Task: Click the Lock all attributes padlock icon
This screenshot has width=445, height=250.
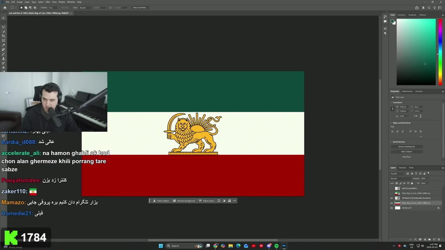Action: (x=412, y=183)
